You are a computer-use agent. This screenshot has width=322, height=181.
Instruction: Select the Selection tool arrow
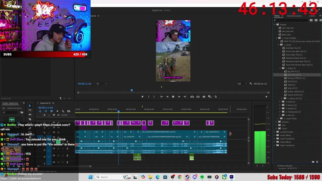point(30,106)
